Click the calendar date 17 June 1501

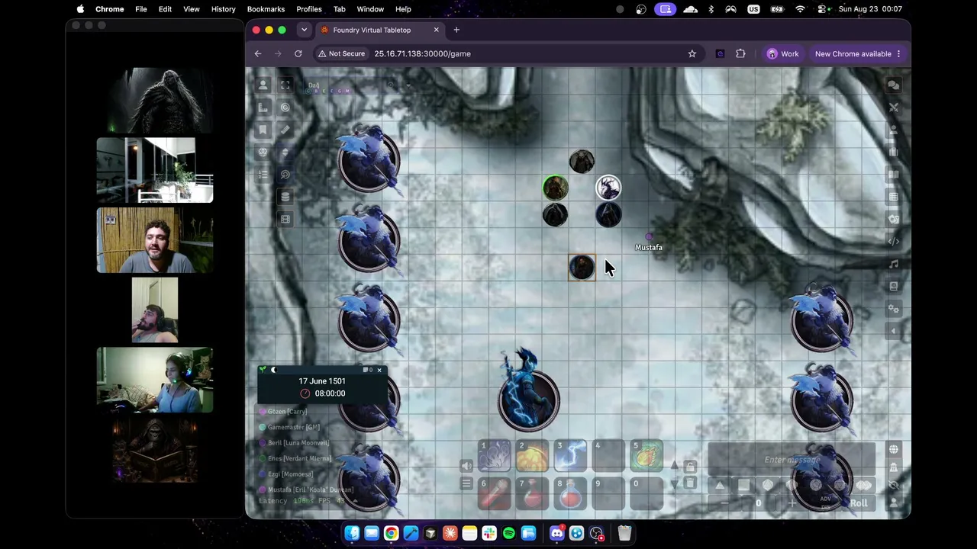(322, 381)
